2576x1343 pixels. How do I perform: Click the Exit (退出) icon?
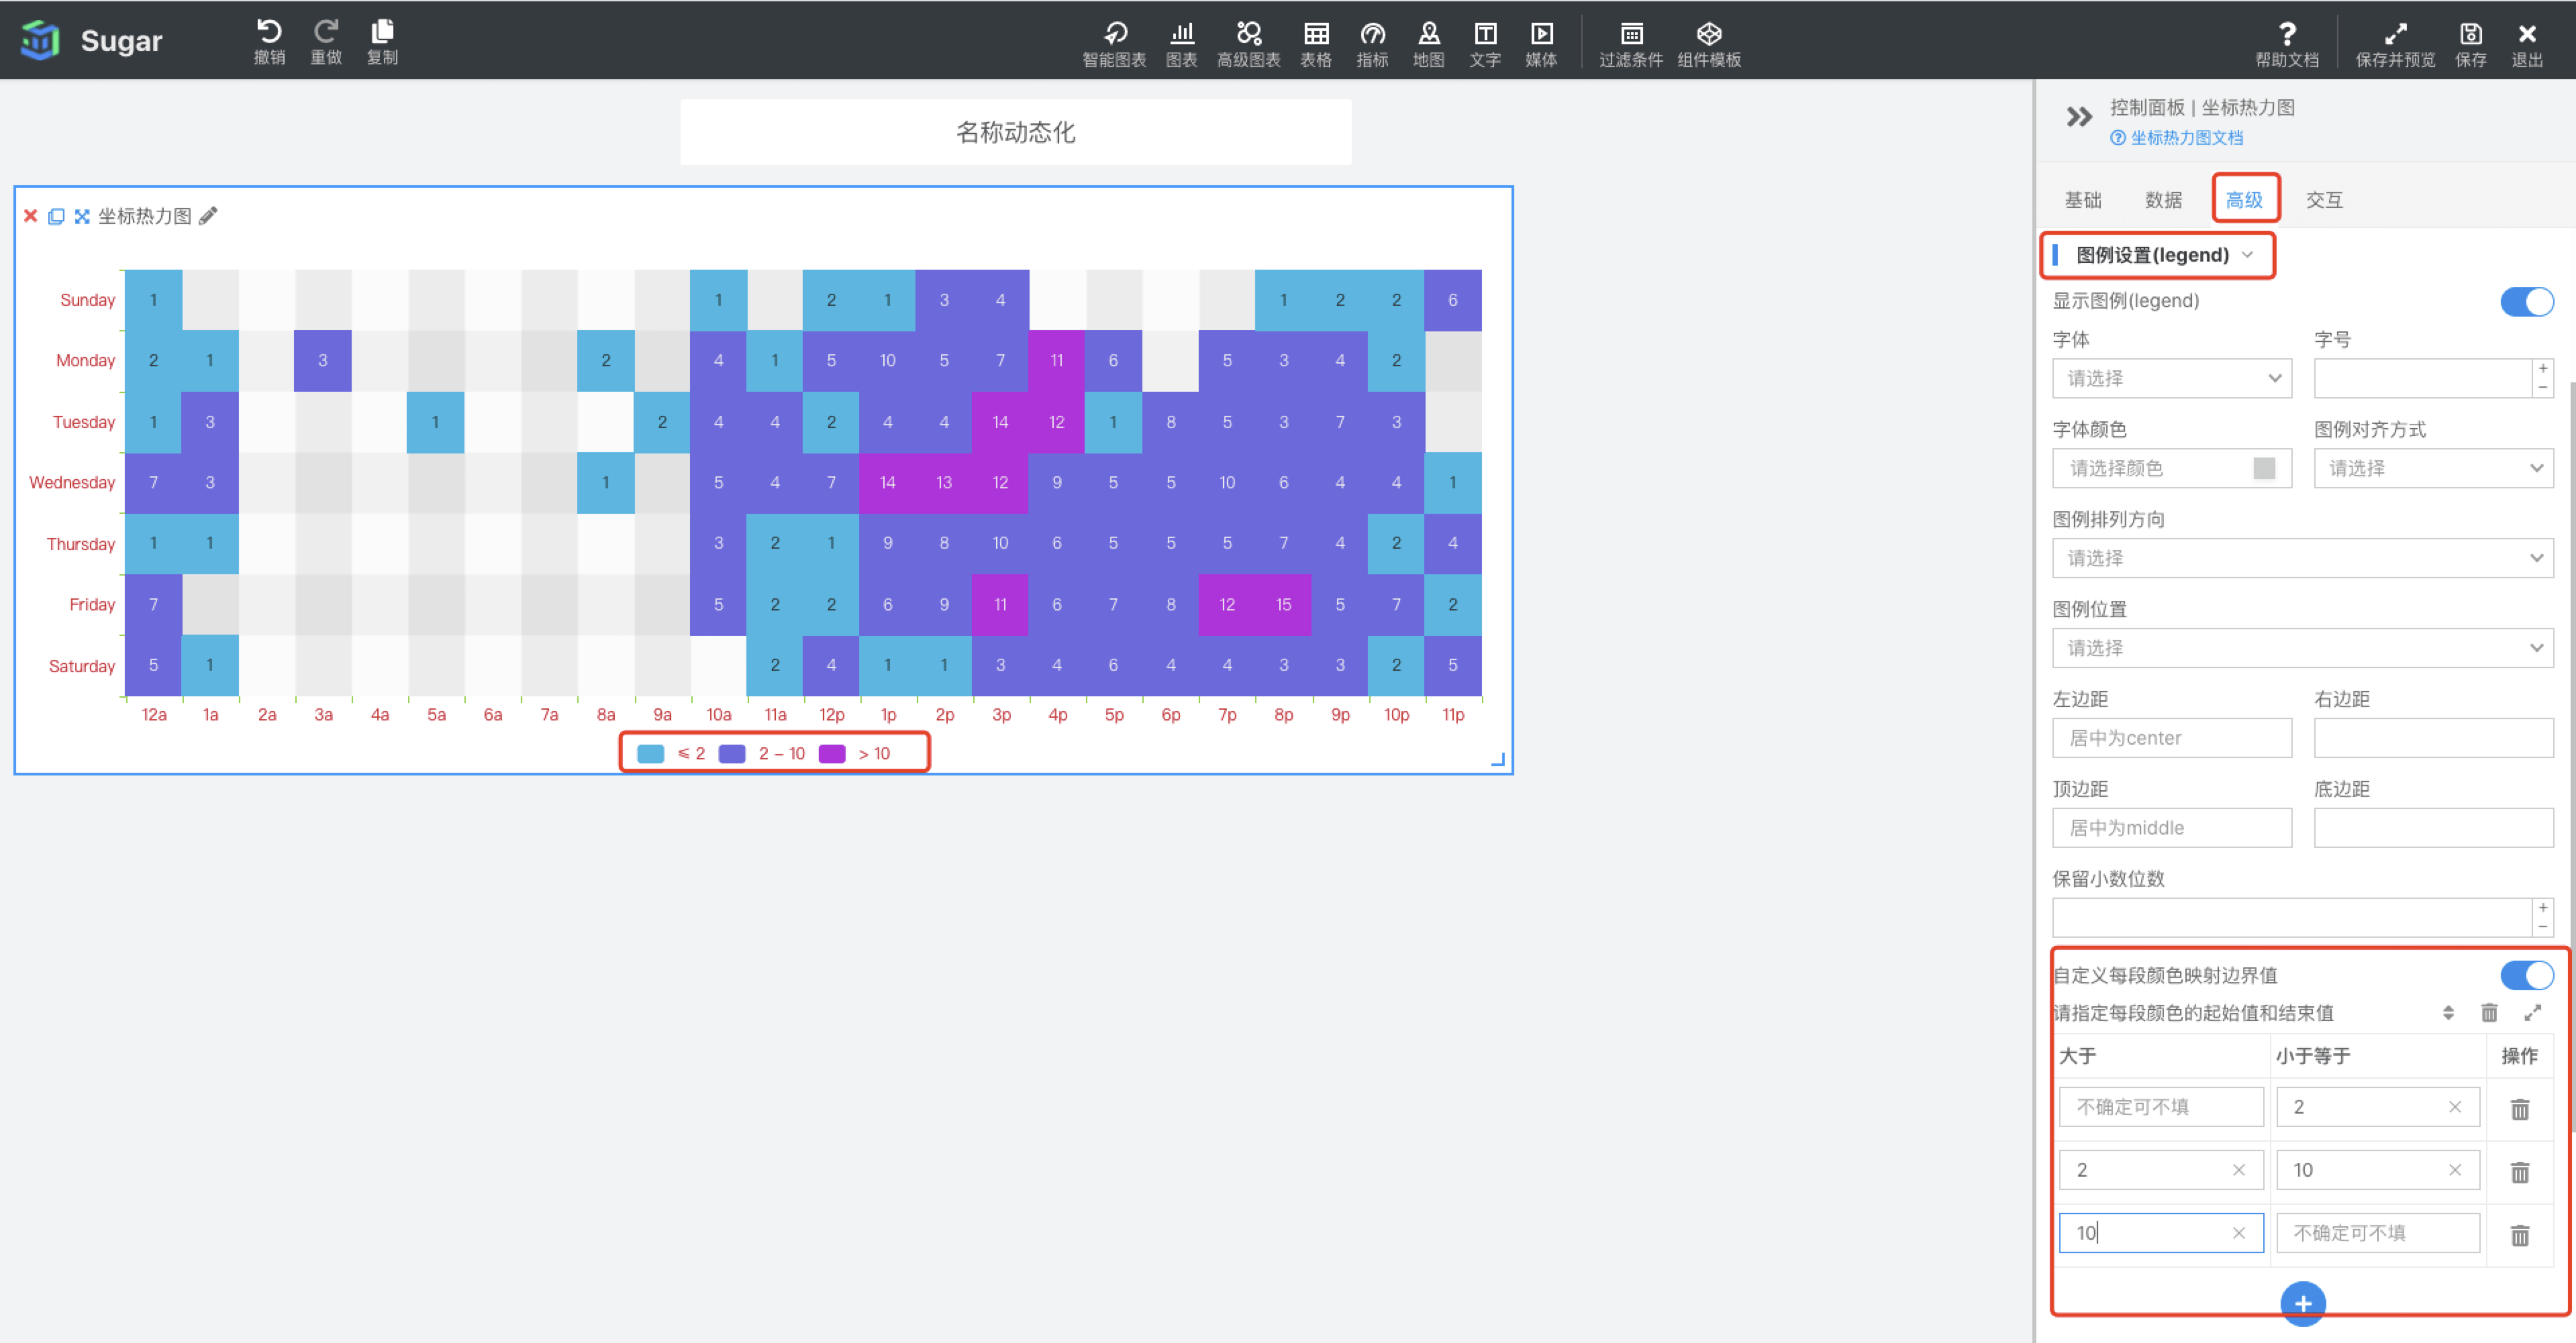(x=2527, y=44)
